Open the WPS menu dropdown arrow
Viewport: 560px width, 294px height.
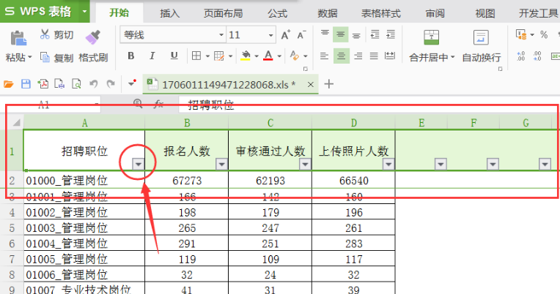point(84,12)
